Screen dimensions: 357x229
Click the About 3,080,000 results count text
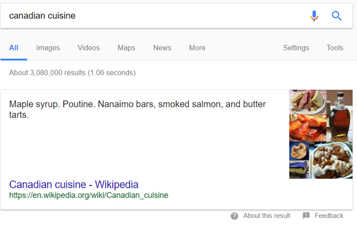coord(72,73)
